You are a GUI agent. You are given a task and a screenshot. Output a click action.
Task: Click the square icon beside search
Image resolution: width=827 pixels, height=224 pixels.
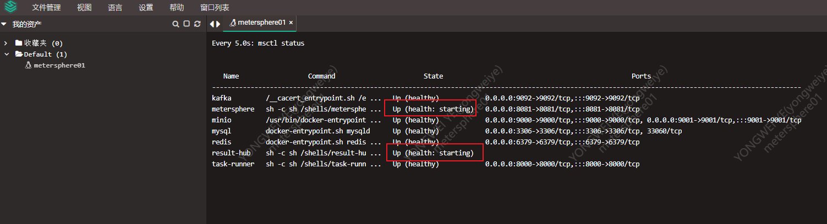coord(187,24)
